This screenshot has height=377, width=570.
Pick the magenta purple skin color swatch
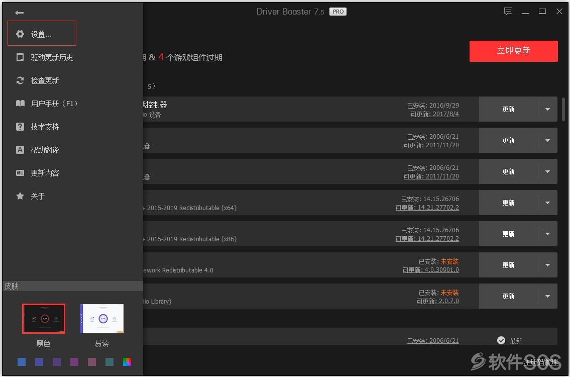[74, 362]
